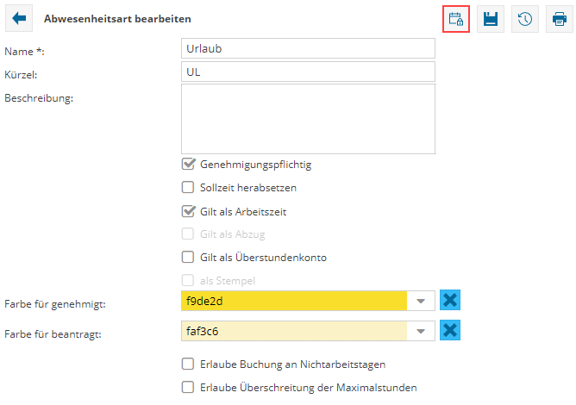Expand the f9de2d color dropdown arrow

(421, 302)
